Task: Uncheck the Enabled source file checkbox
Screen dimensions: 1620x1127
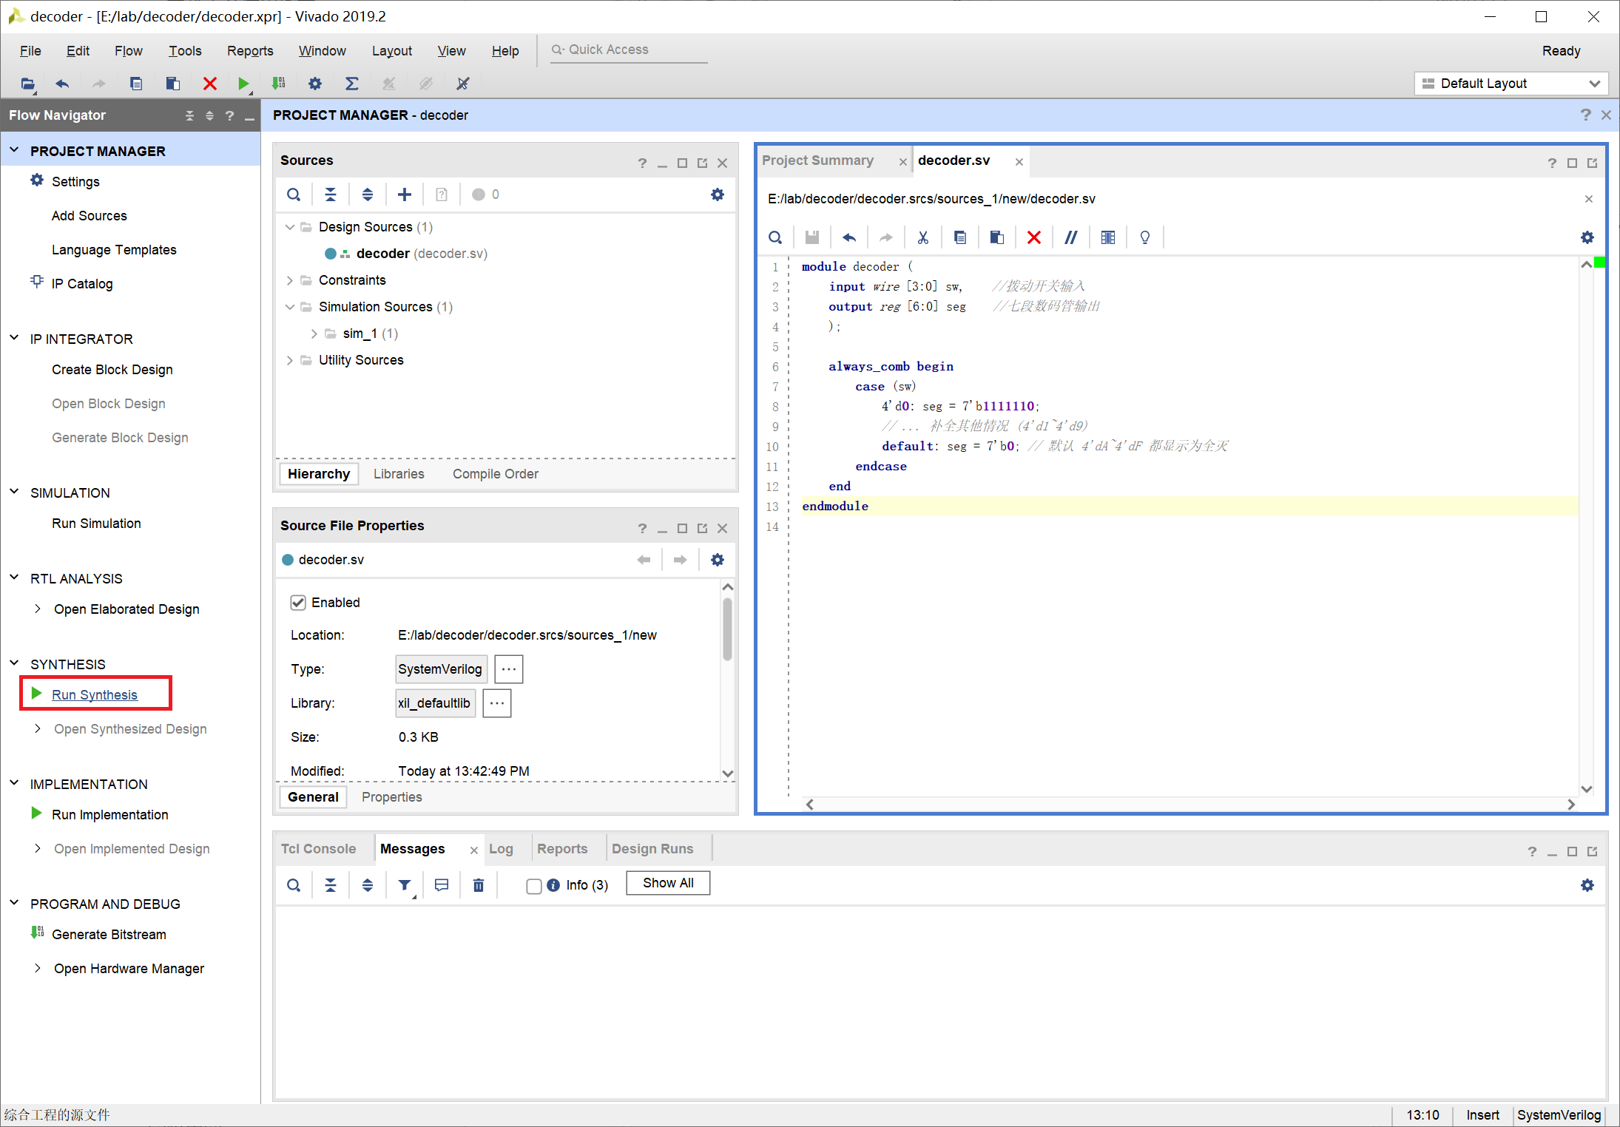Action: pyautogui.click(x=298, y=603)
